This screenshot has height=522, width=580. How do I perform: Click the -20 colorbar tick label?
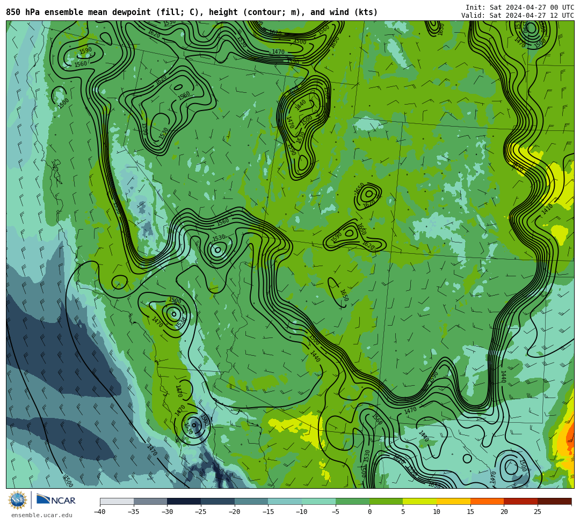(x=235, y=512)
